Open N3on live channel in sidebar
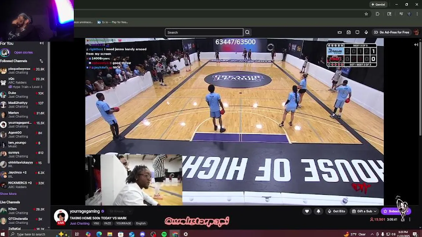This screenshot has width=422, height=237. 24,211
